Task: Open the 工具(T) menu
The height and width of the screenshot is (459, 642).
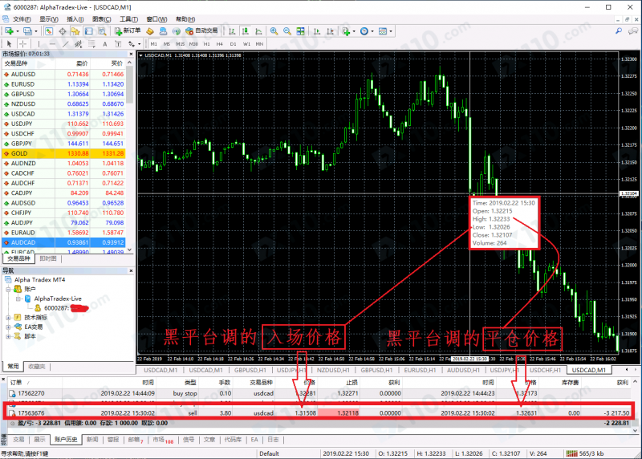Action: [x=127, y=18]
